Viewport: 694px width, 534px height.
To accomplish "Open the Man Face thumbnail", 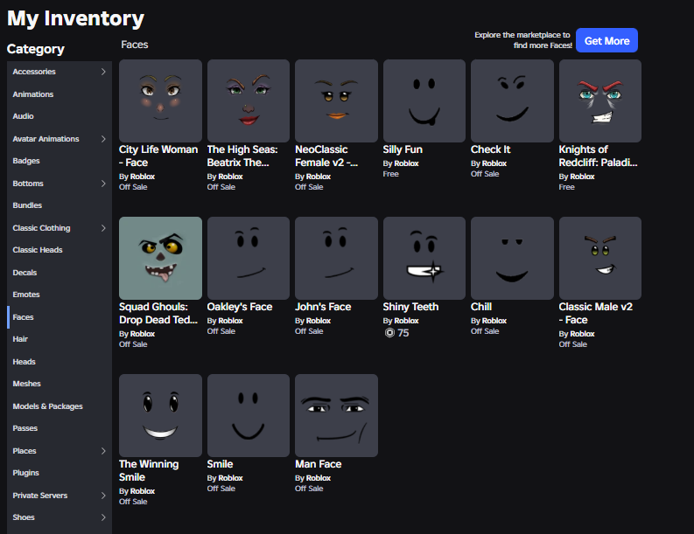I will (x=336, y=415).
